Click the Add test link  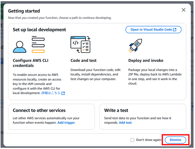(x=125, y=123)
